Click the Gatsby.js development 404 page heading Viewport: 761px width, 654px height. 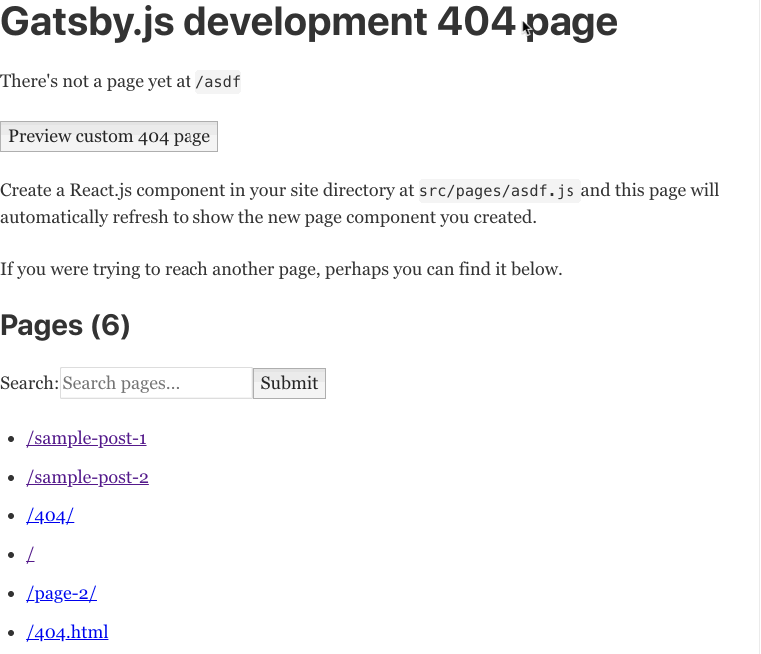(x=309, y=22)
